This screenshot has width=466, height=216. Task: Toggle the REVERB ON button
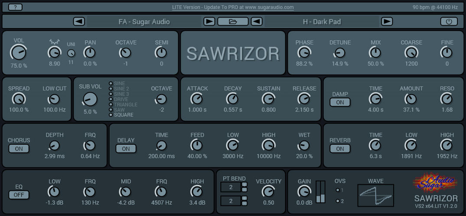coord(340,149)
